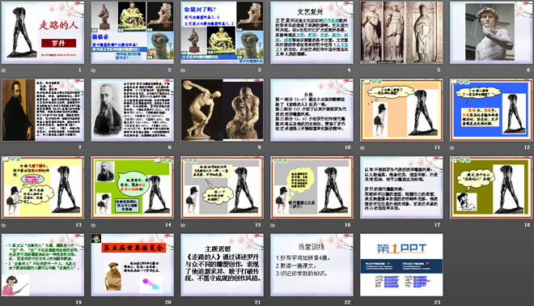
Task: Select slide 9 with discus thrower and Thinker
Action: tap(222, 110)
